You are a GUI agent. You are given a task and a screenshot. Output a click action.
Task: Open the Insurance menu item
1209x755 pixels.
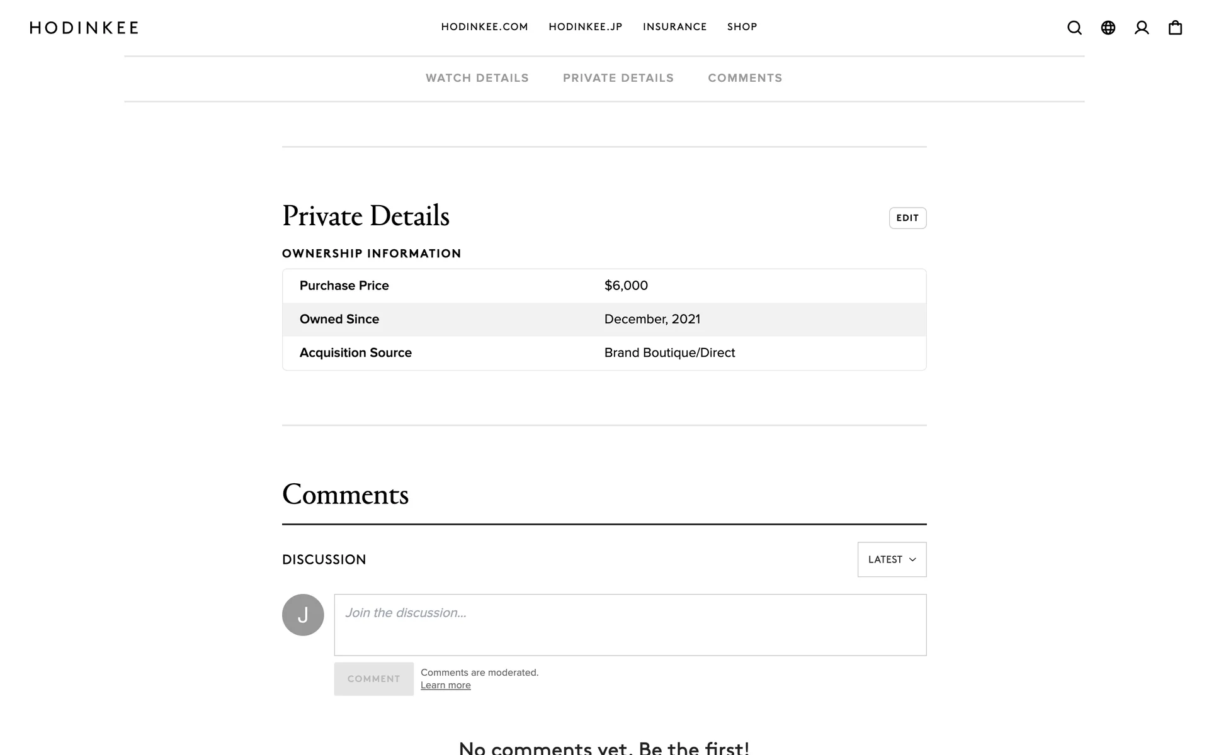pos(674,27)
